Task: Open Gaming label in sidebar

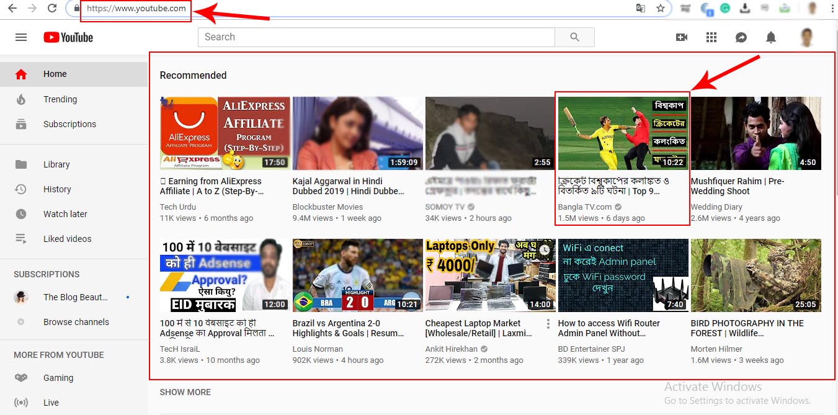Action: point(58,378)
